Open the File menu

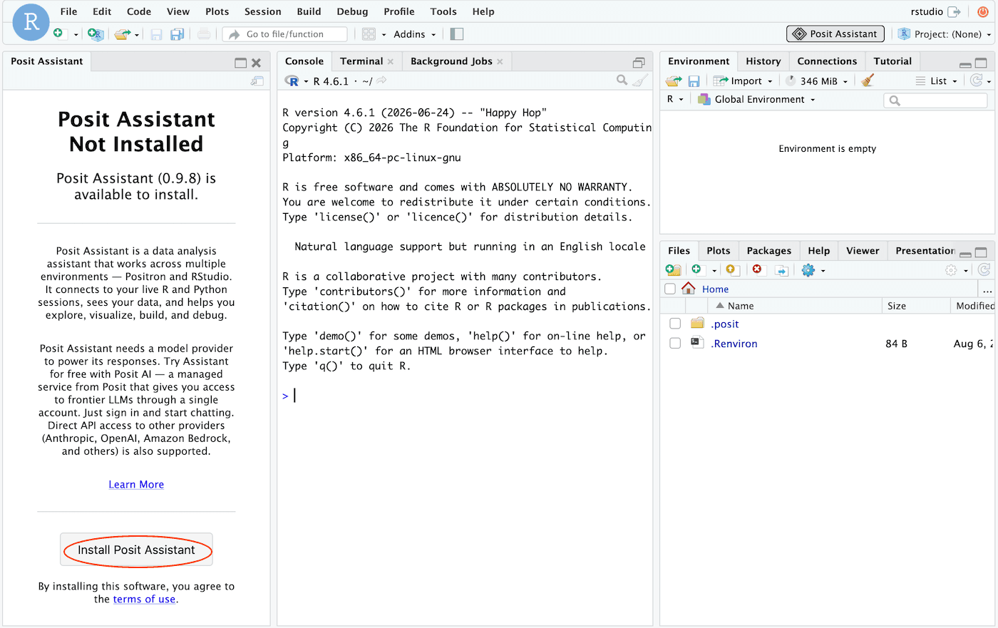point(69,11)
